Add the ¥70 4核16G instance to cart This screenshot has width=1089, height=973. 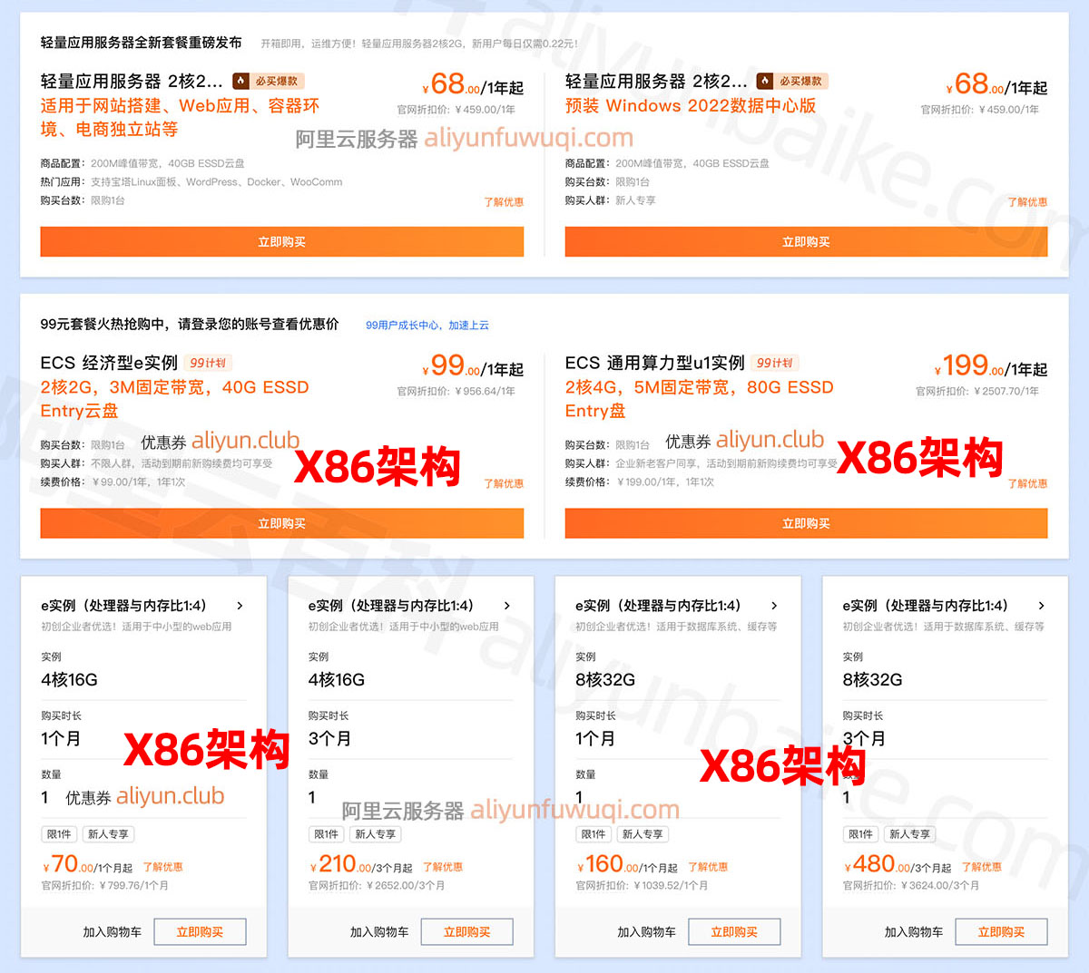(113, 931)
